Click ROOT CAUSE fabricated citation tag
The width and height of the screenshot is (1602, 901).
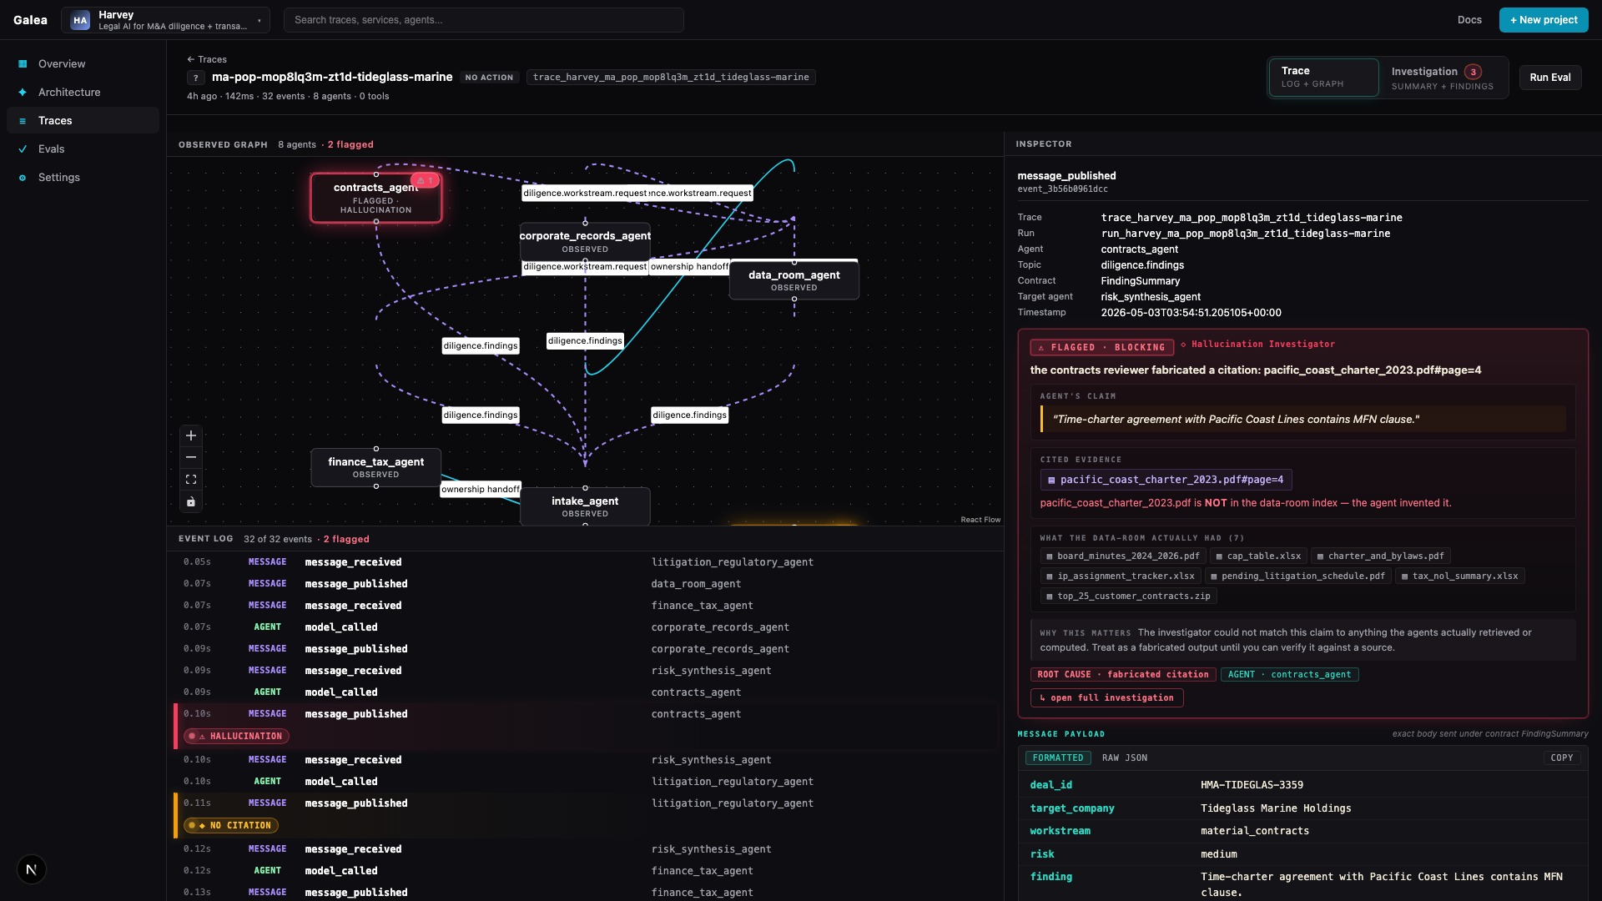[1123, 674]
